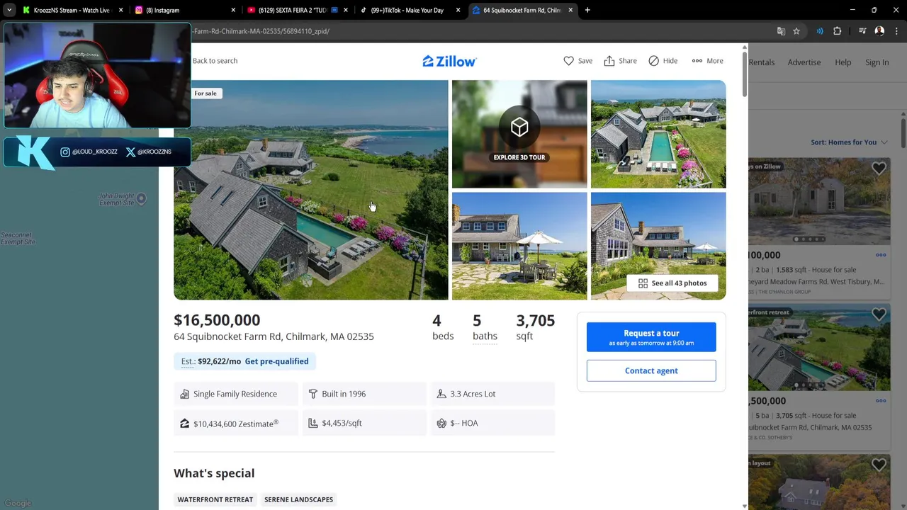
Task: Open three-dots menu on 3,705 sqft listing card
Action: click(x=881, y=401)
